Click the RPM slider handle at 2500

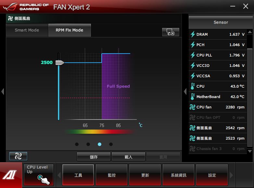[x=60, y=63]
